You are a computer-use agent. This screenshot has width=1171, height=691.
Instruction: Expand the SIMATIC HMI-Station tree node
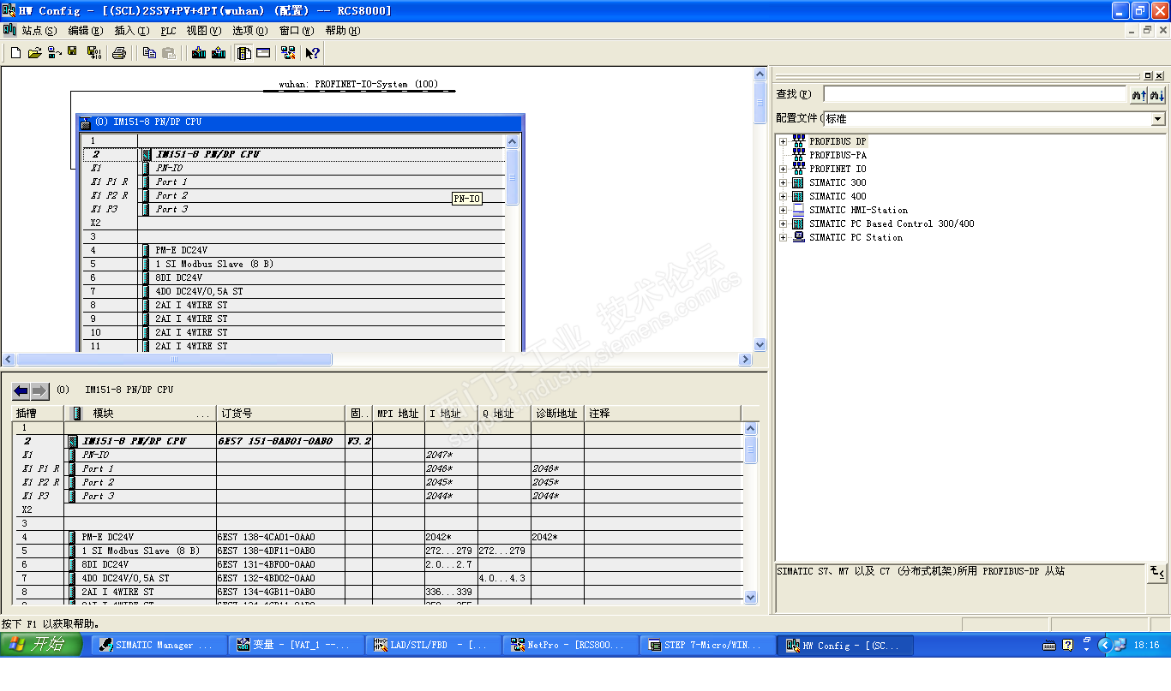(x=783, y=210)
